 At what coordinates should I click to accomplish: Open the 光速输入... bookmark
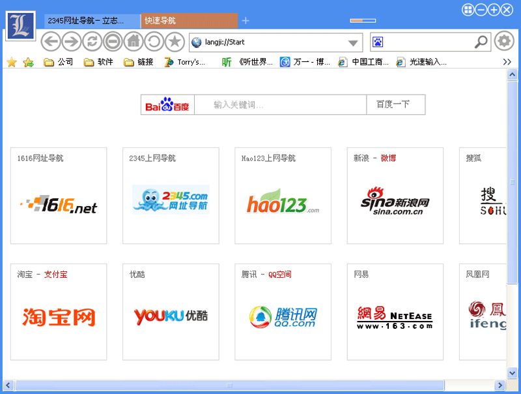tap(421, 62)
